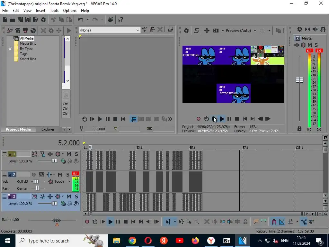Solo video track 1
The height and width of the screenshot is (247, 329).
tap(76, 154)
